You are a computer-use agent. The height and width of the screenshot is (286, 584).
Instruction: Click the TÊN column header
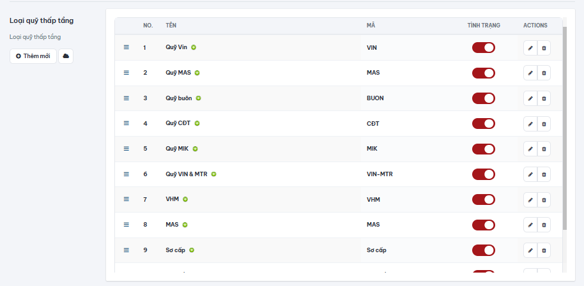click(171, 26)
